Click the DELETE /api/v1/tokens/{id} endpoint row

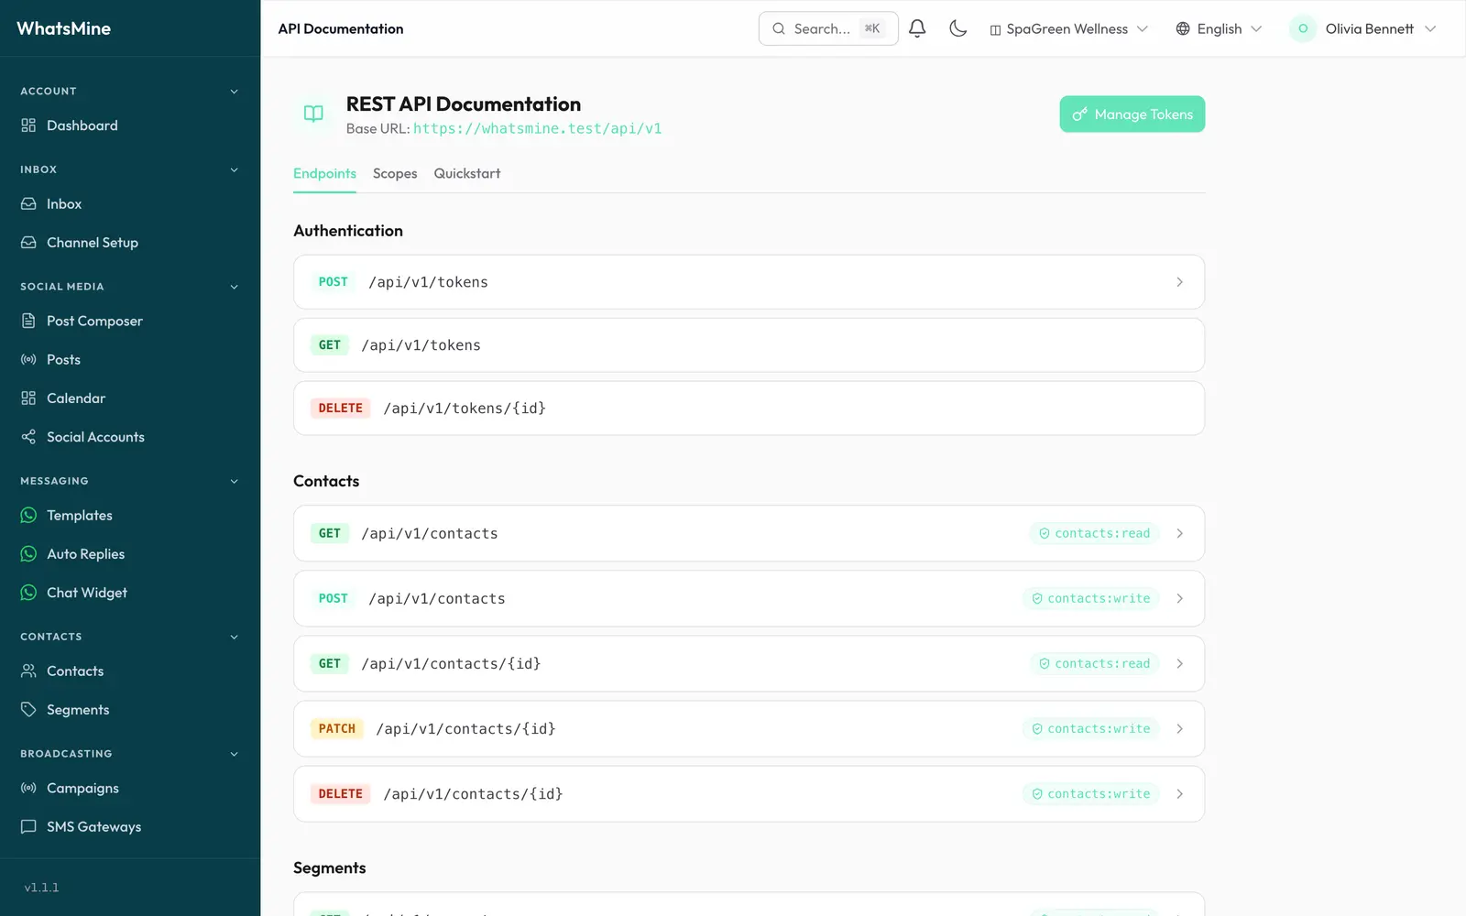click(749, 409)
